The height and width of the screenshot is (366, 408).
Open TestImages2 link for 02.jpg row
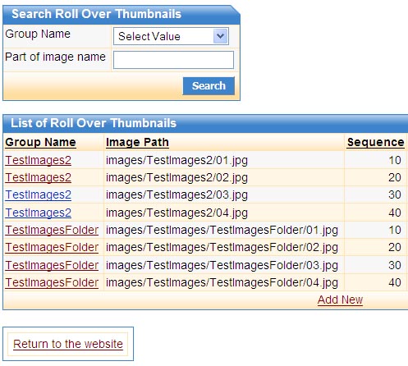(x=39, y=177)
